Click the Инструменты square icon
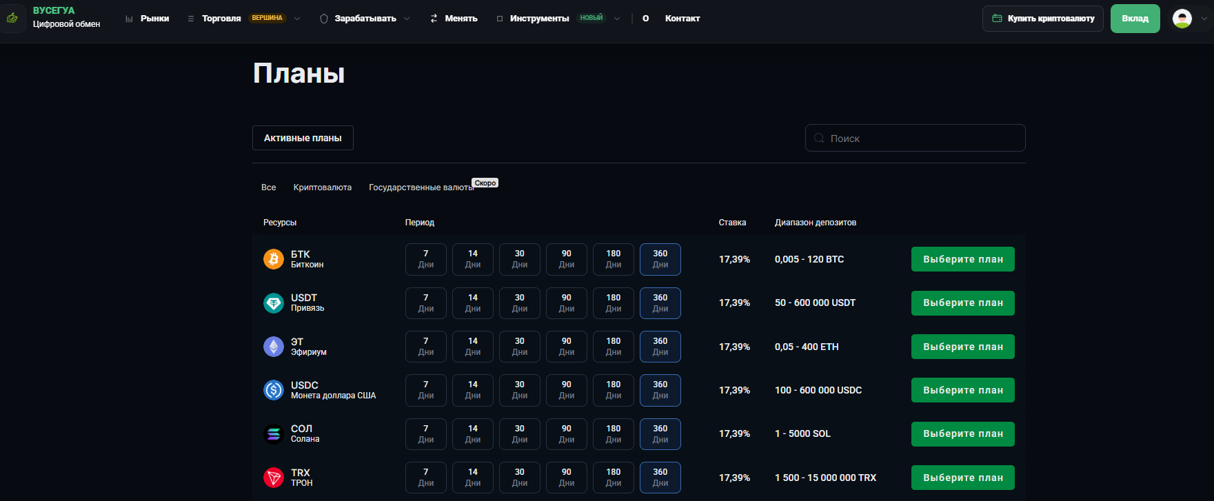Image resolution: width=1214 pixels, height=501 pixels. tap(500, 19)
